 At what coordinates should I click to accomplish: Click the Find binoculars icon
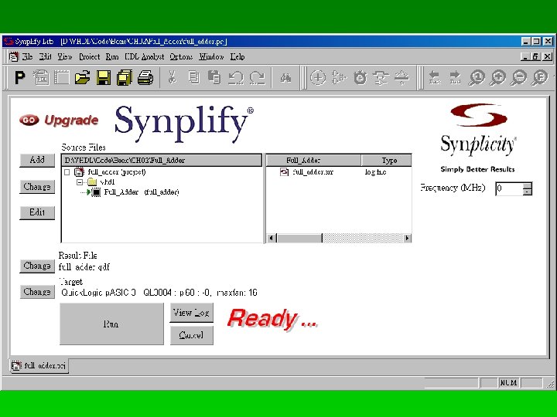285,78
